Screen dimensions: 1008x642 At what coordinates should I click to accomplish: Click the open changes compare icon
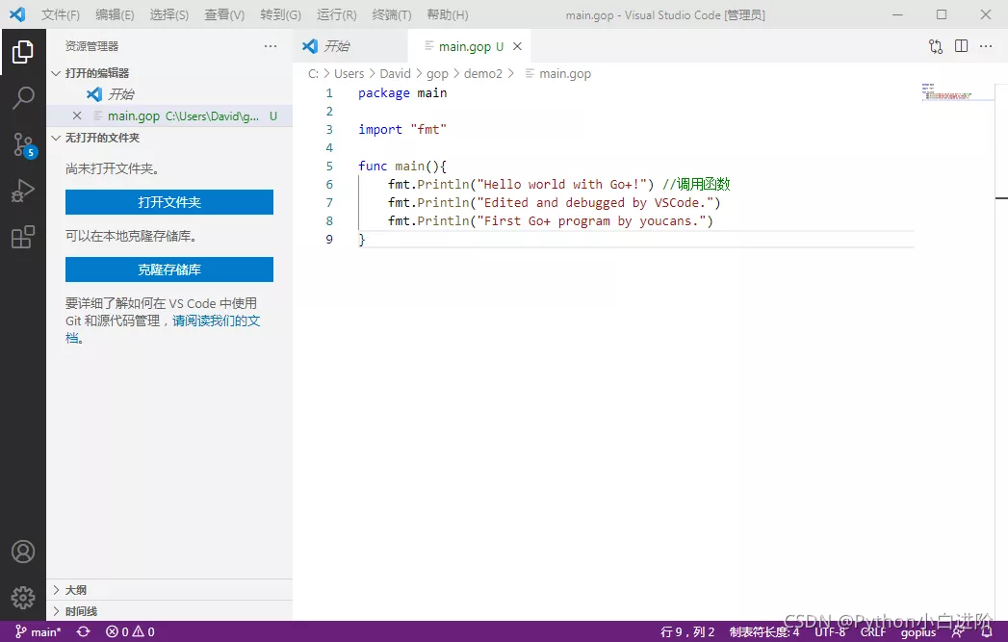click(936, 46)
